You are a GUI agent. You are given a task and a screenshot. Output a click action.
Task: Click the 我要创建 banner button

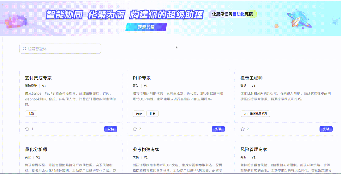point(146,27)
